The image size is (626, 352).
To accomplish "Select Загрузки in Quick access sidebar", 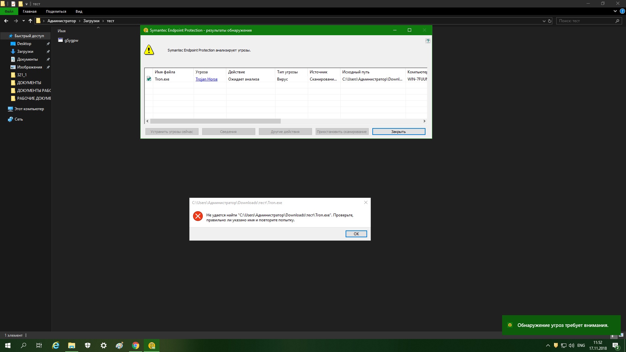I will (x=25, y=51).
